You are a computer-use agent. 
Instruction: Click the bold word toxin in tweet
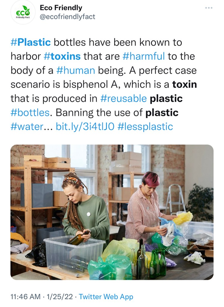184,84
